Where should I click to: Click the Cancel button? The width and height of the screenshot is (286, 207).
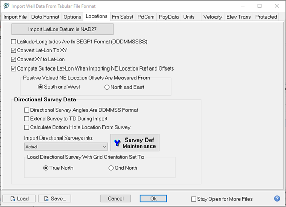coord(116,199)
